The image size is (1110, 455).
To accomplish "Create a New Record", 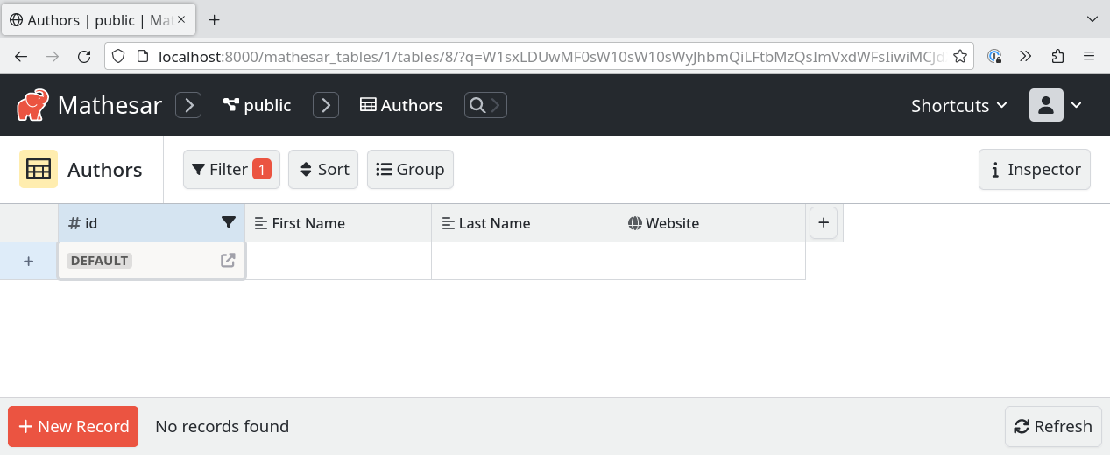I will point(74,426).
